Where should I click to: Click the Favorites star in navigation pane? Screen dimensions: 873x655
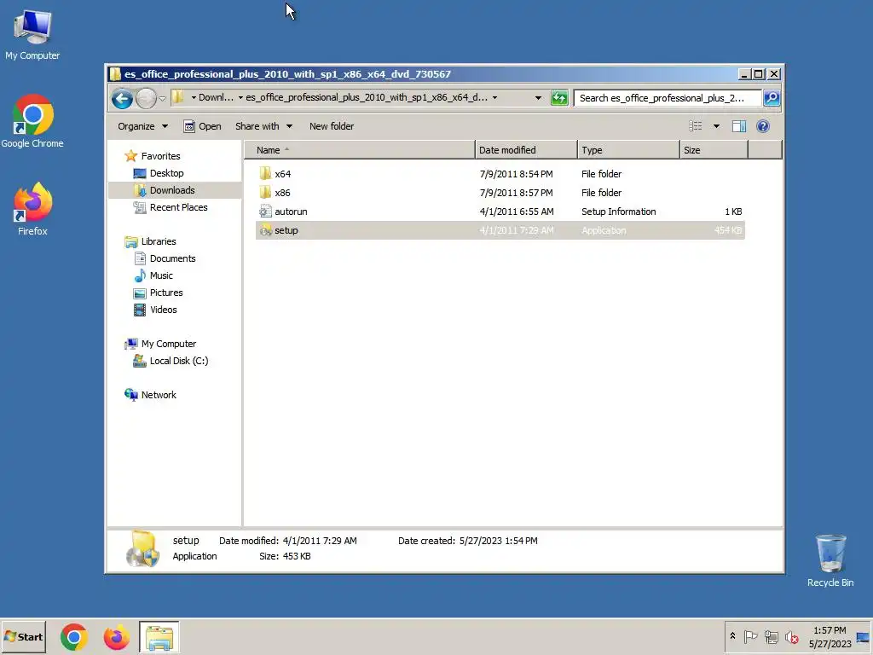click(130, 156)
